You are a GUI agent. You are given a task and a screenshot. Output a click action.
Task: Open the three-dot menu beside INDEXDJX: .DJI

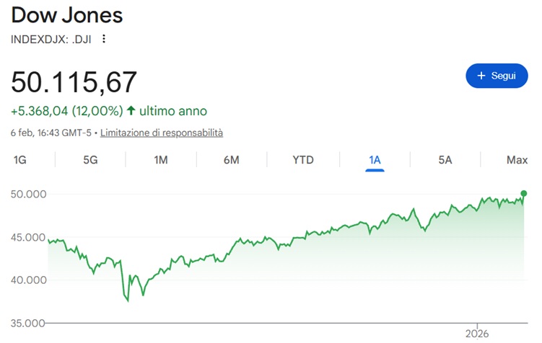pos(104,39)
